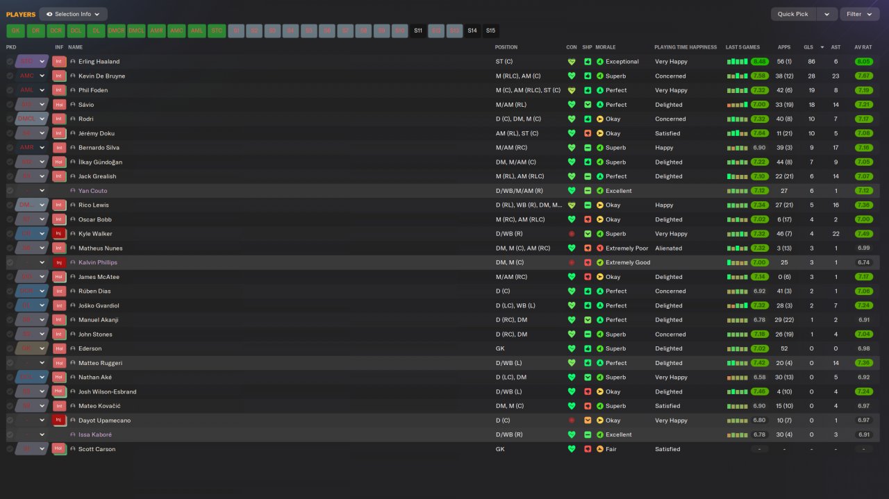Click Kyle Walker's Inj injury badge
The image size is (889, 499).
59,233
